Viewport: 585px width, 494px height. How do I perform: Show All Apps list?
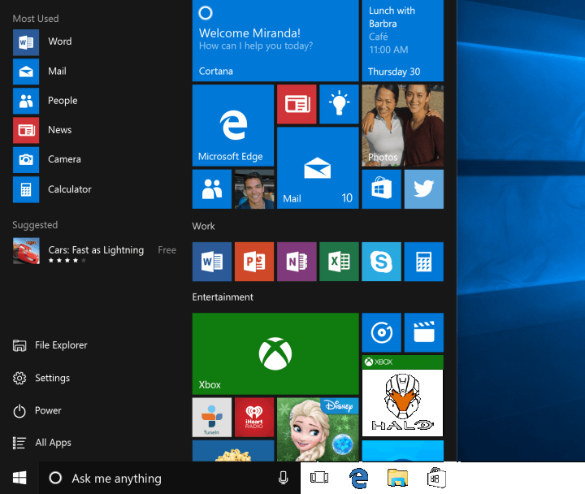tap(42, 443)
